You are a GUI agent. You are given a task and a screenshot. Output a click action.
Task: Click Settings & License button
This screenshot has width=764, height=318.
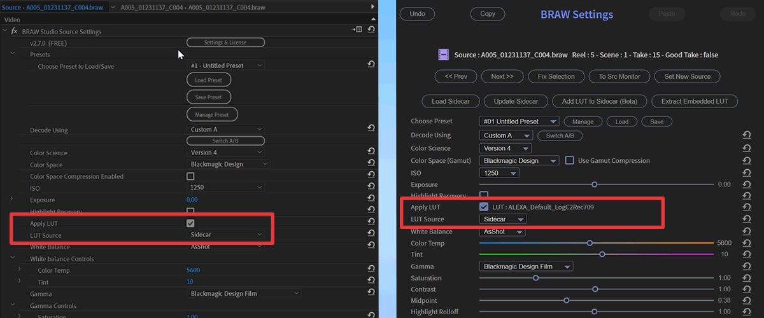pyautogui.click(x=225, y=43)
